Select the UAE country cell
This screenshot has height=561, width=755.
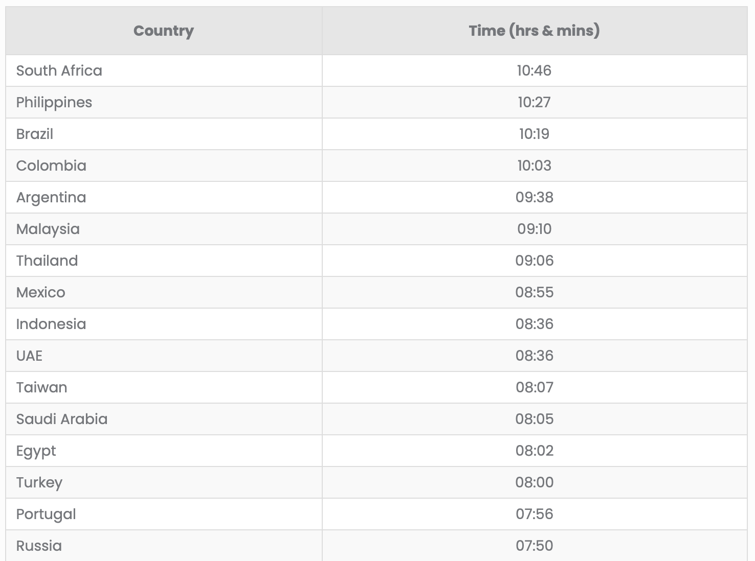30,356
